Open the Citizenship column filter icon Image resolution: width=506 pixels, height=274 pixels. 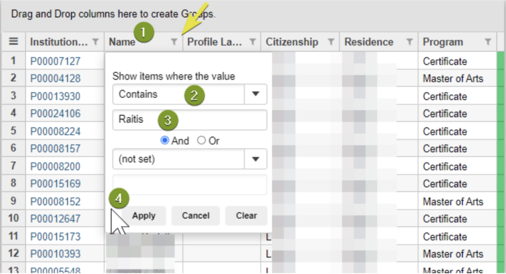point(331,42)
